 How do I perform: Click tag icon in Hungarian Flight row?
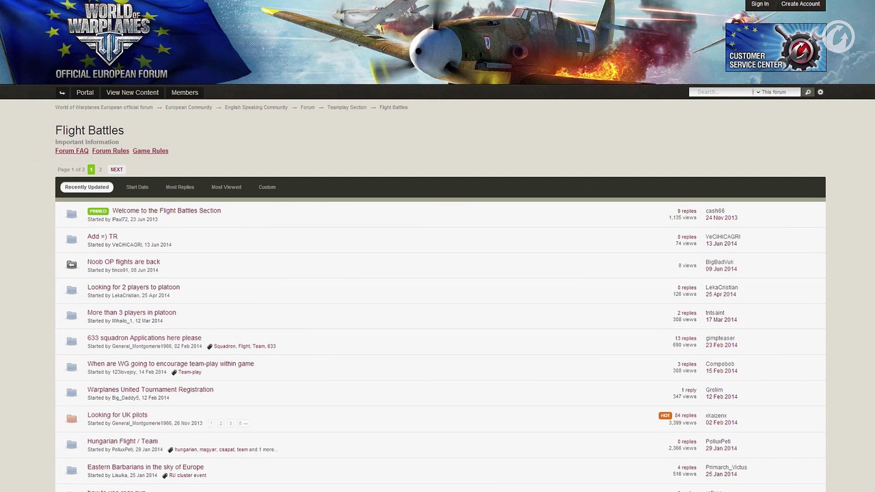tap(170, 450)
